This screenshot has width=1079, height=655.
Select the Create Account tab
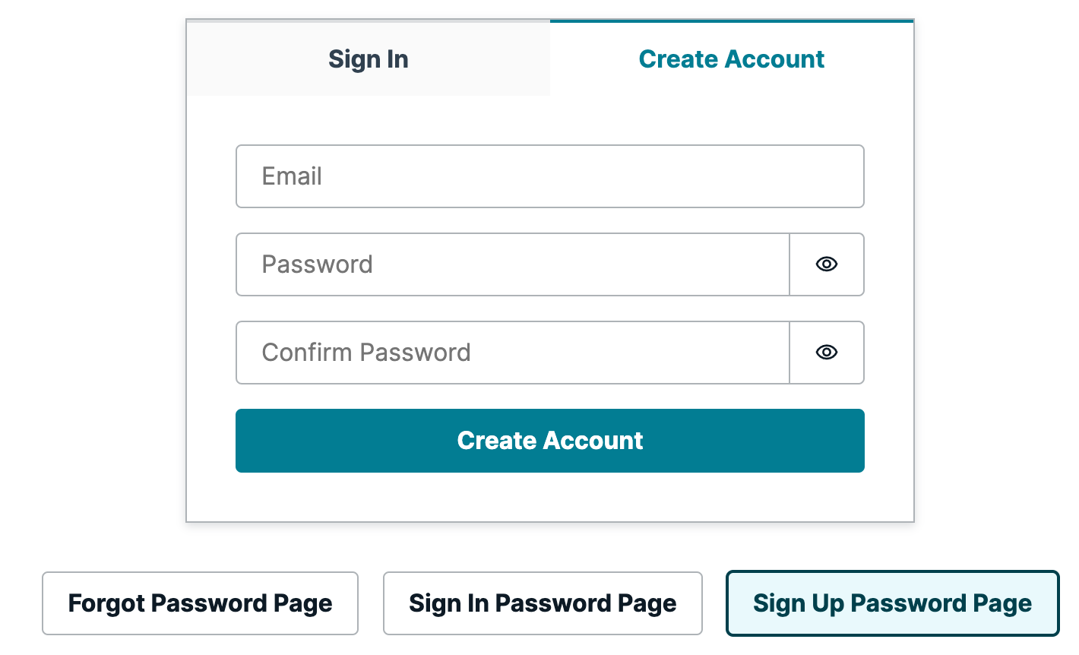point(731,59)
